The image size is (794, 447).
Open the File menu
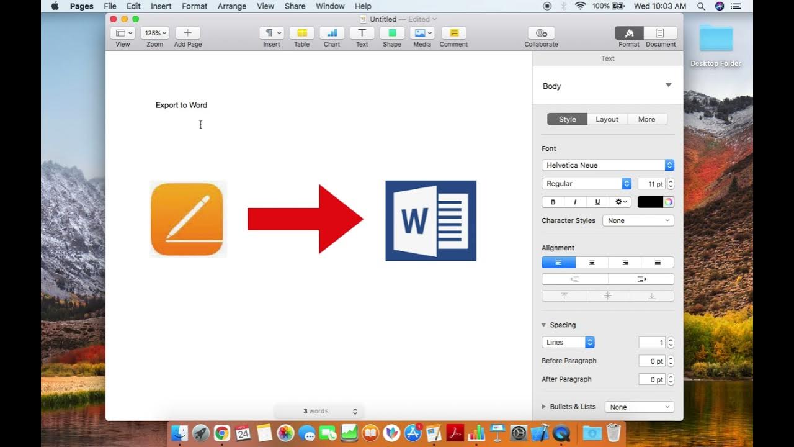coord(110,6)
